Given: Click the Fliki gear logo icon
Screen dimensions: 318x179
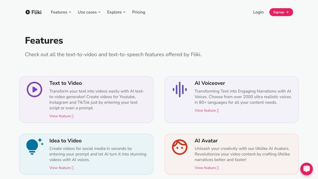Looking at the screenshot, I should point(28,12).
